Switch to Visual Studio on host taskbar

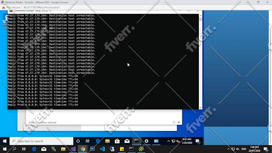(x=73, y=149)
